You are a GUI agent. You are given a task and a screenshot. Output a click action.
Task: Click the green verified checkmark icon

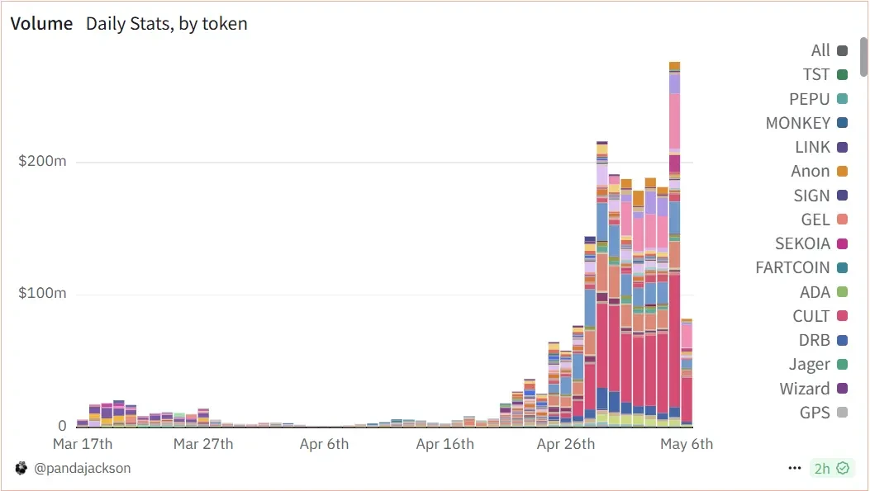pos(843,468)
